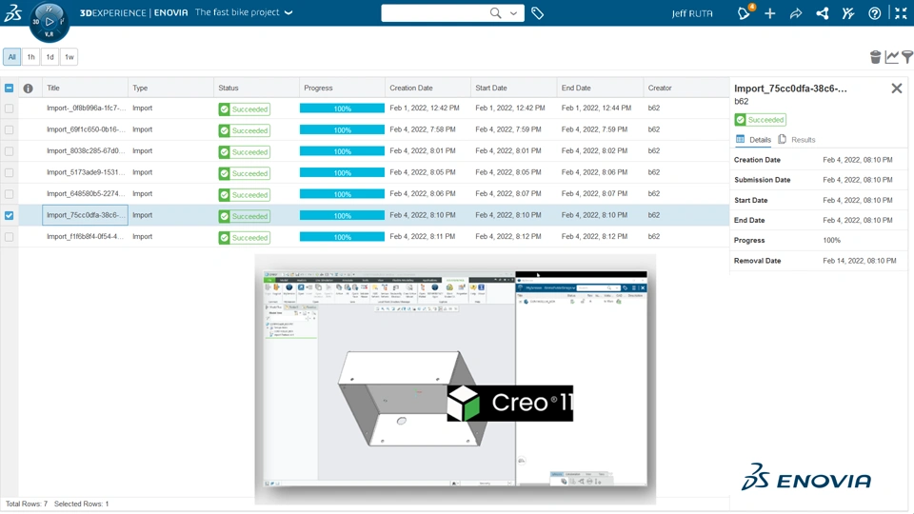
Task: Click Jeff RUTA user name
Action: pos(692,12)
